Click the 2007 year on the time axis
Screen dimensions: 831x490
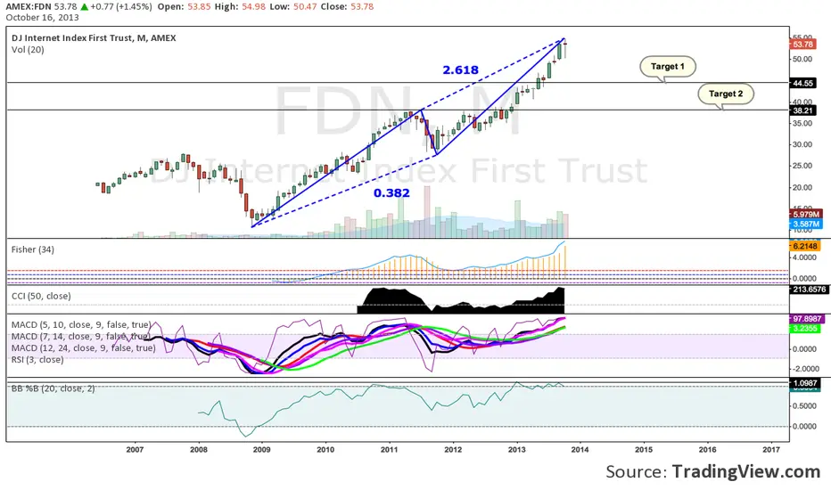click(135, 450)
